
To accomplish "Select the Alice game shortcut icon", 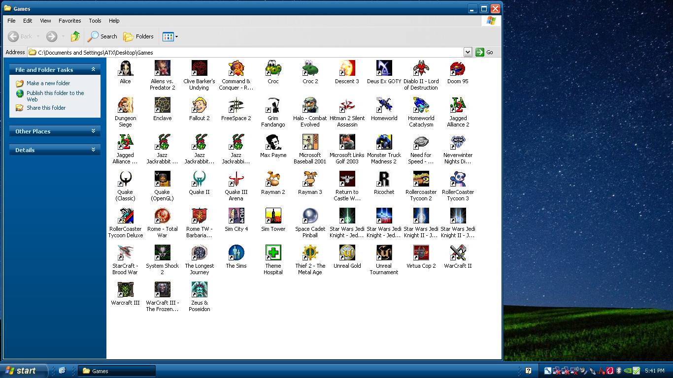I will (125, 68).
